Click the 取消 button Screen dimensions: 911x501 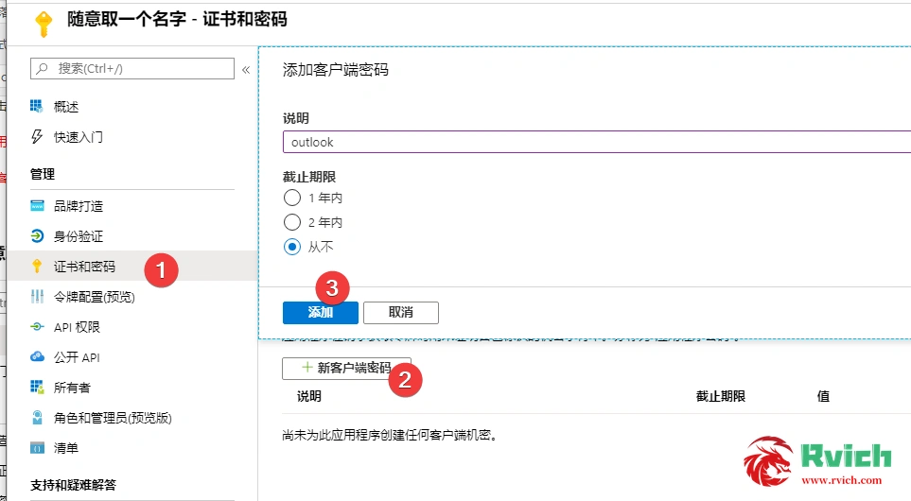pyautogui.click(x=400, y=313)
